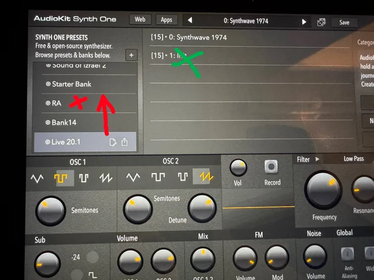Select the RA bank

point(89,103)
